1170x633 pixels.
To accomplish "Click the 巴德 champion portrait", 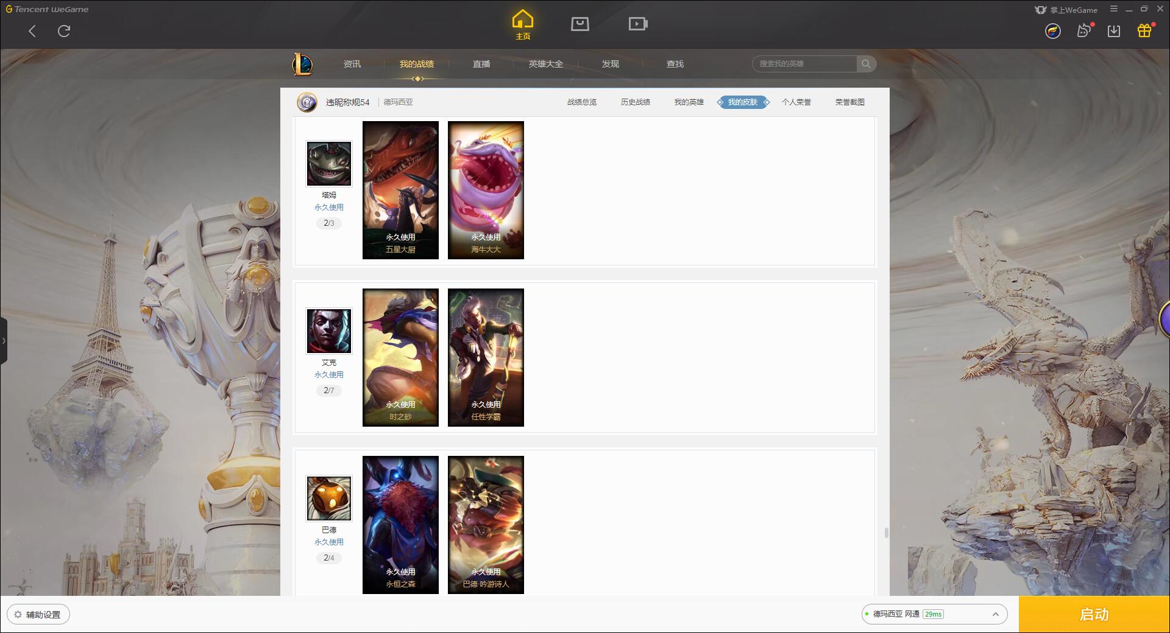I will (329, 498).
